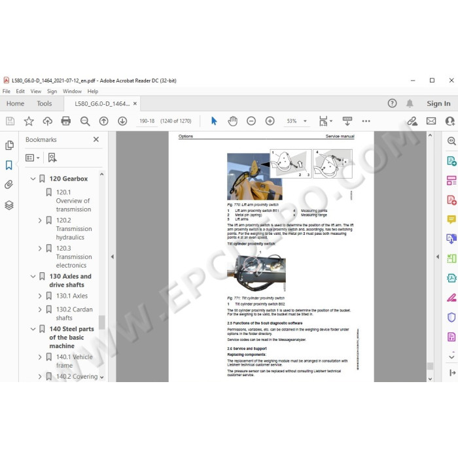This screenshot has width=458, height=458.
Task: Open right pane search magnifier tool
Action: coord(451,141)
